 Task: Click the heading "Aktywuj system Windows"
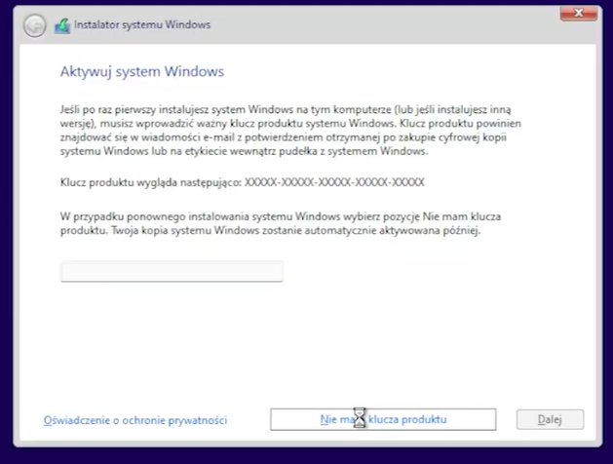(x=142, y=71)
